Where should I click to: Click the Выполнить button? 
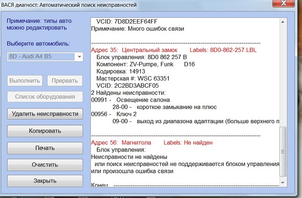25,81
